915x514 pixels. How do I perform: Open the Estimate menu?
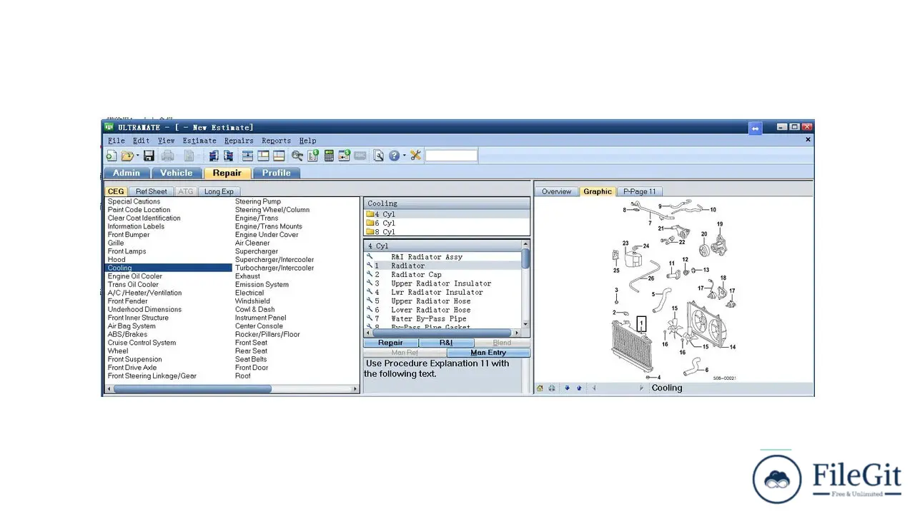coord(199,141)
